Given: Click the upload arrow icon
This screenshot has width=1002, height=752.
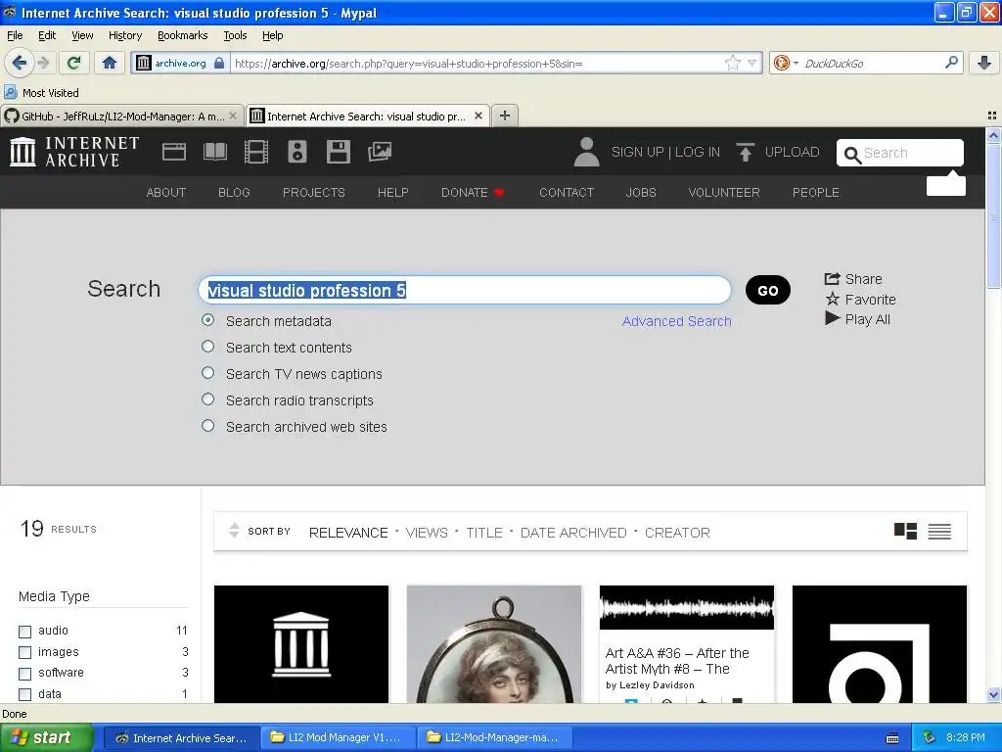Looking at the screenshot, I should tap(745, 152).
